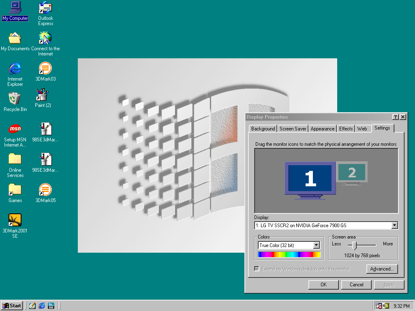Switch to the Appearance tab
The height and width of the screenshot is (311, 415).
tap(322, 129)
